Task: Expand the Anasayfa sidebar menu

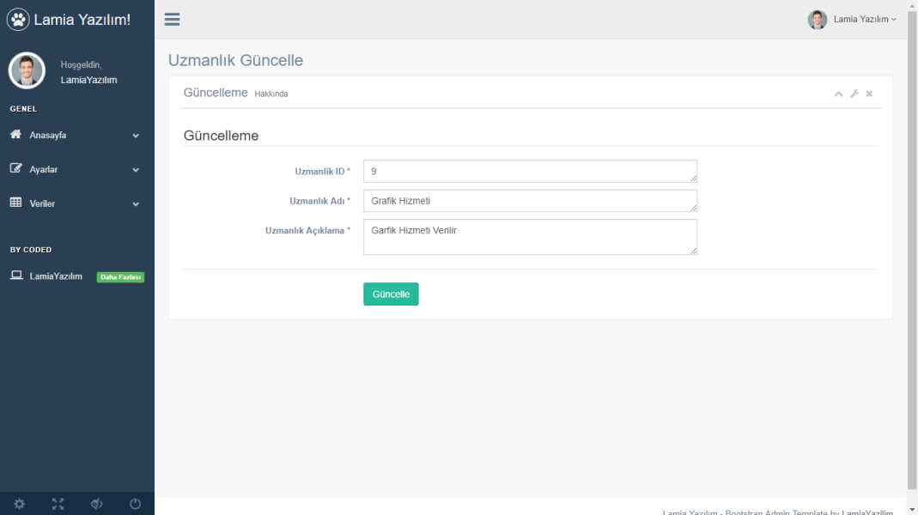Action: coord(76,136)
